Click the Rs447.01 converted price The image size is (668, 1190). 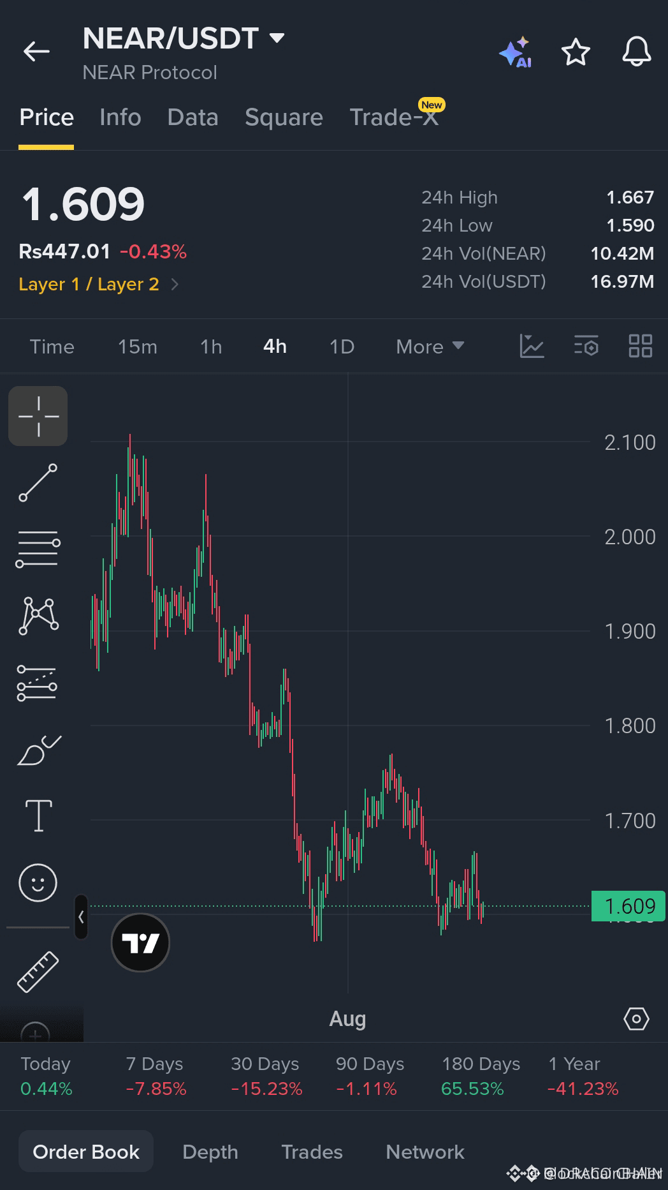coord(64,251)
